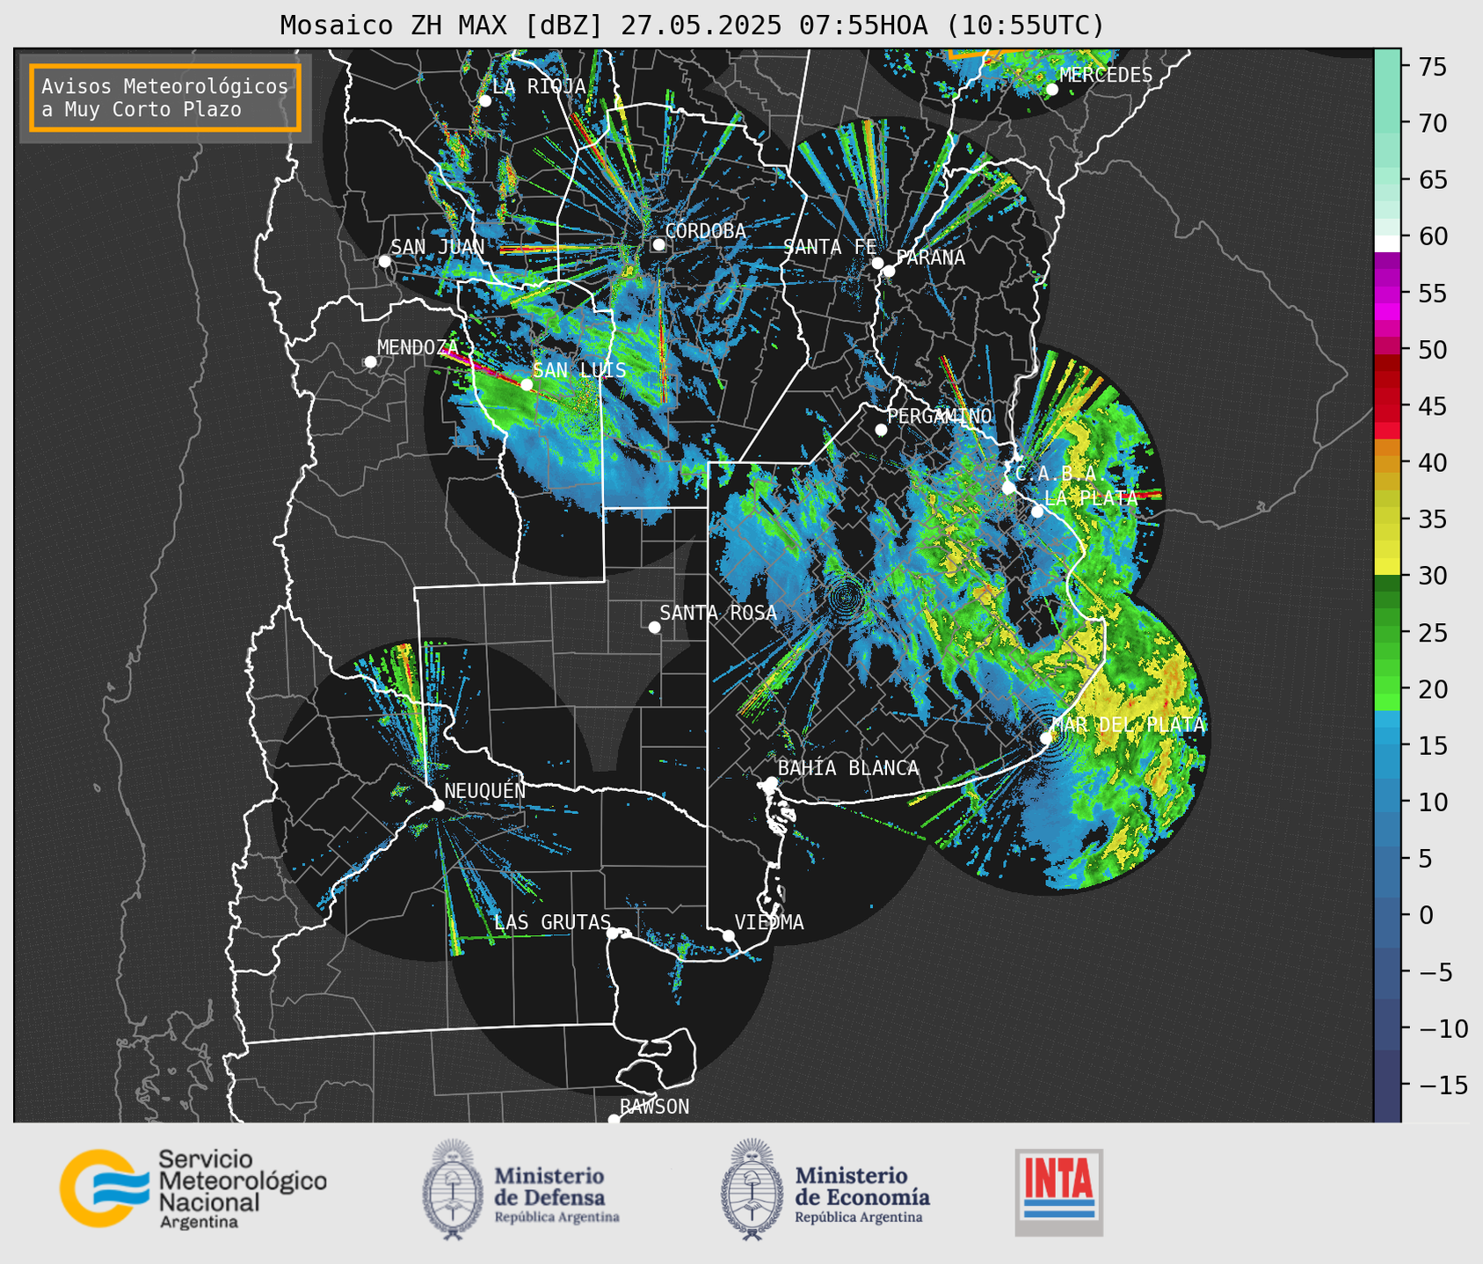Click the CORDOBA label text
This screenshot has height=1264, width=1483.
[705, 231]
